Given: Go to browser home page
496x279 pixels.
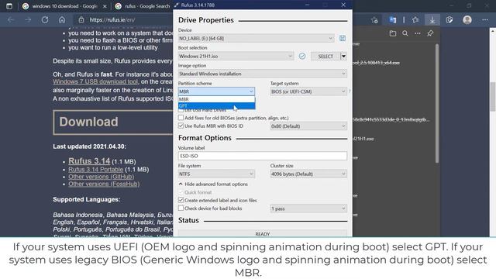Looking at the screenshot, I should coord(62,20).
